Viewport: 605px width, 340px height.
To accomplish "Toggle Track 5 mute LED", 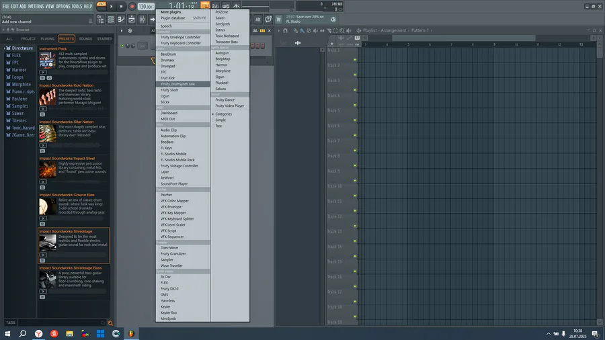I will 355,120.
